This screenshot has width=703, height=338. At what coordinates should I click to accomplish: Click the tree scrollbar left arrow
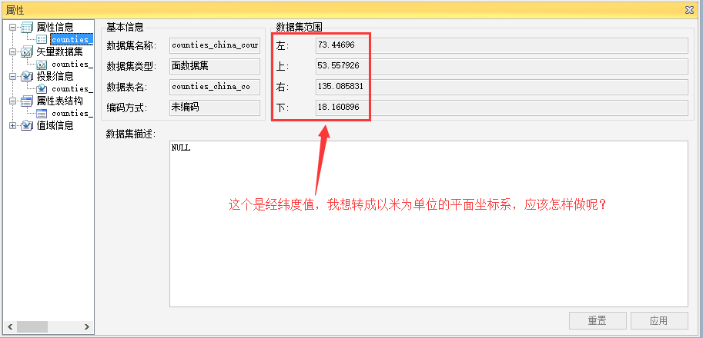click(9, 326)
